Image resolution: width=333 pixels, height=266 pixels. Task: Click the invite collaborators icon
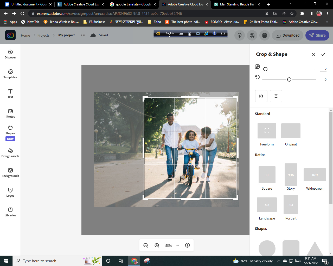pos(252,35)
